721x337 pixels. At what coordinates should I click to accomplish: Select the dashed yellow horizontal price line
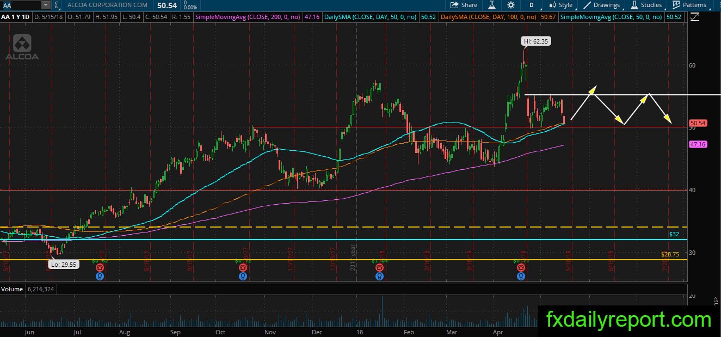pyautogui.click(x=343, y=227)
